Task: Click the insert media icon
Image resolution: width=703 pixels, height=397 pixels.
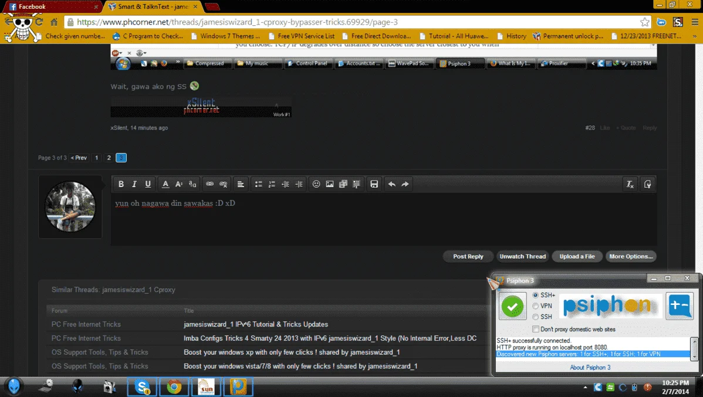Action: click(343, 184)
